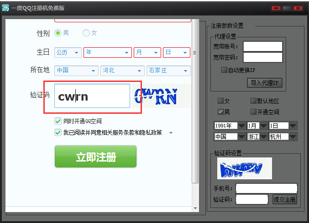
Task: Minimize the window with red dash button
Action: [x=276, y=8]
